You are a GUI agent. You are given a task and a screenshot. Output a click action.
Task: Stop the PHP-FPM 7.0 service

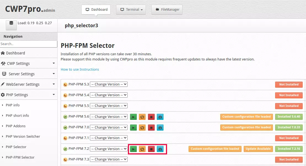click(x=151, y=128)
